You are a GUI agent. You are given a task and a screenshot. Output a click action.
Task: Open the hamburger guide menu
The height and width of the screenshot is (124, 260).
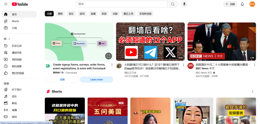(x=6, y=4)
